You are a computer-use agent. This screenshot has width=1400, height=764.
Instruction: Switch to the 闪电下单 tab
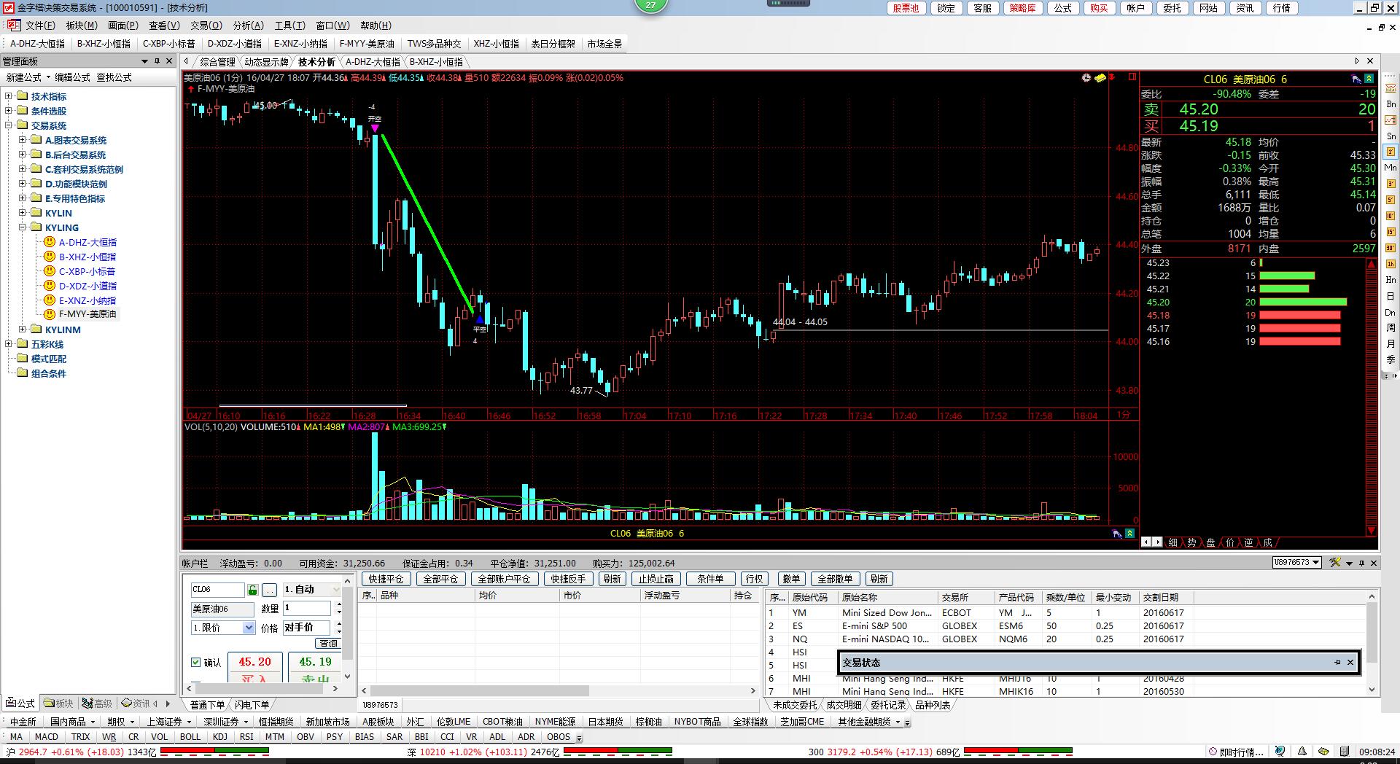(252, 705)
